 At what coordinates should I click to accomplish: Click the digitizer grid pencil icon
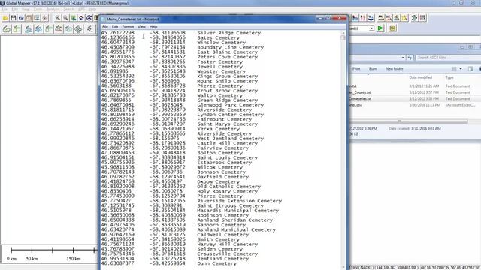tap(78, 28)
